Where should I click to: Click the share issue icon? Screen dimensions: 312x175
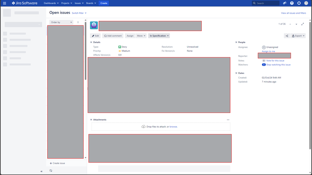click(x=287, y=36)
